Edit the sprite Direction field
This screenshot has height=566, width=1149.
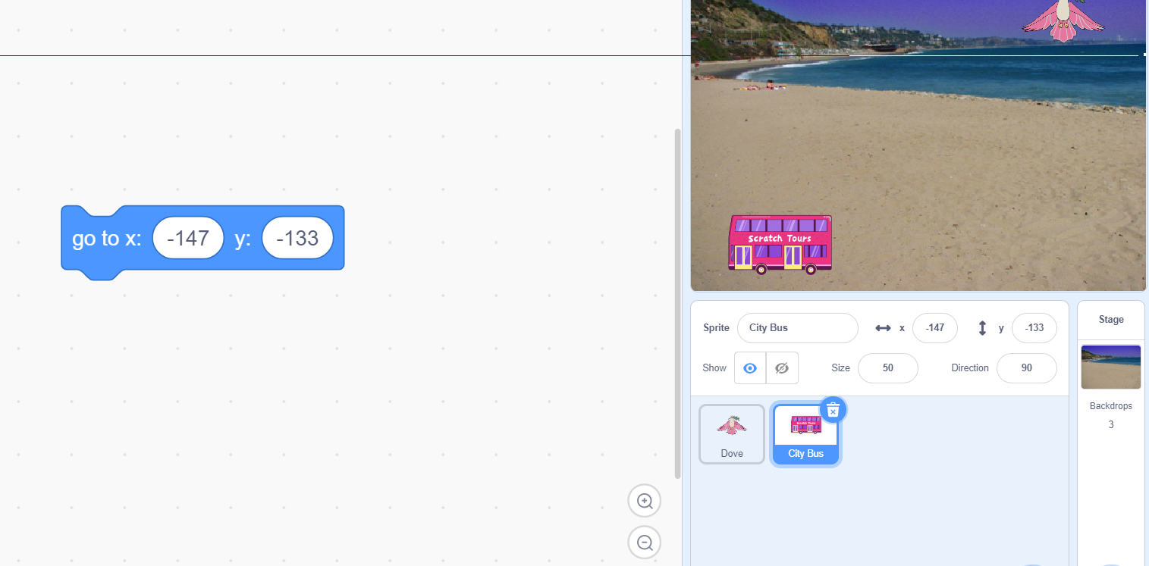click(x=1027, y=368)
